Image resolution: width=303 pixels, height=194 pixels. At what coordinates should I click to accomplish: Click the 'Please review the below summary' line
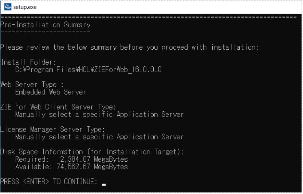pyautogui.click(x=130, y=48)
